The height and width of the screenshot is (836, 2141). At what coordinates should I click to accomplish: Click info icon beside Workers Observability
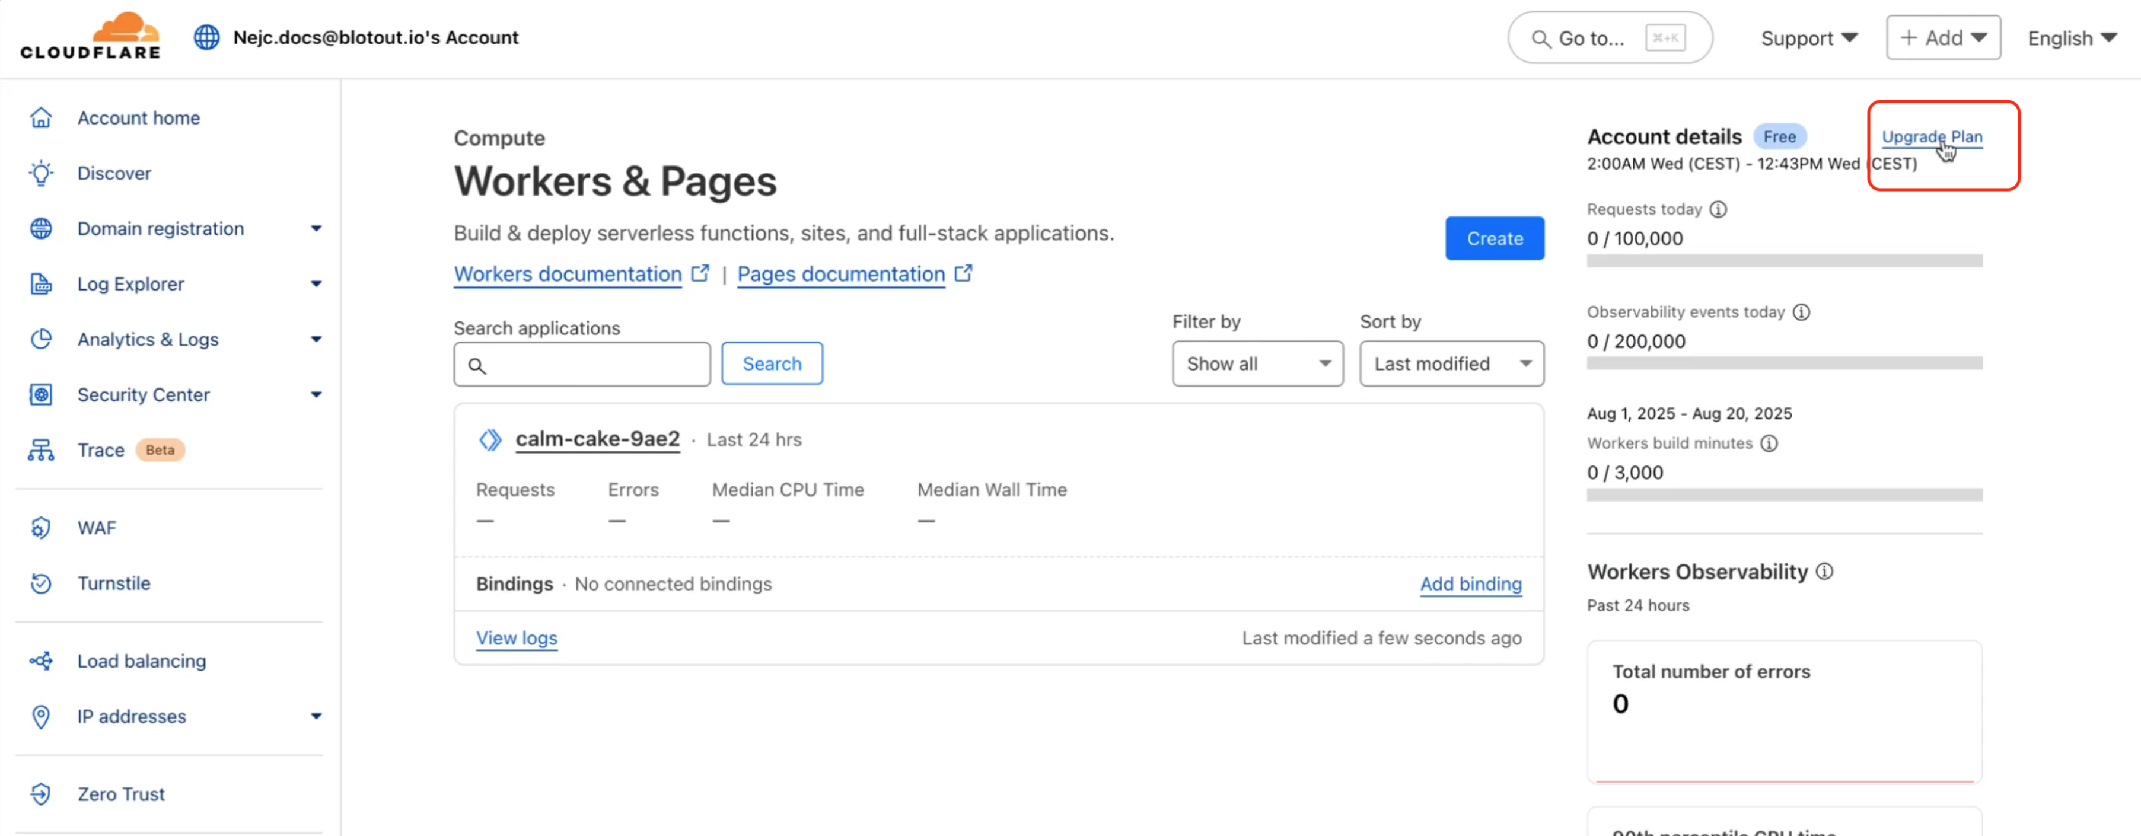(x=1824, y=572)
